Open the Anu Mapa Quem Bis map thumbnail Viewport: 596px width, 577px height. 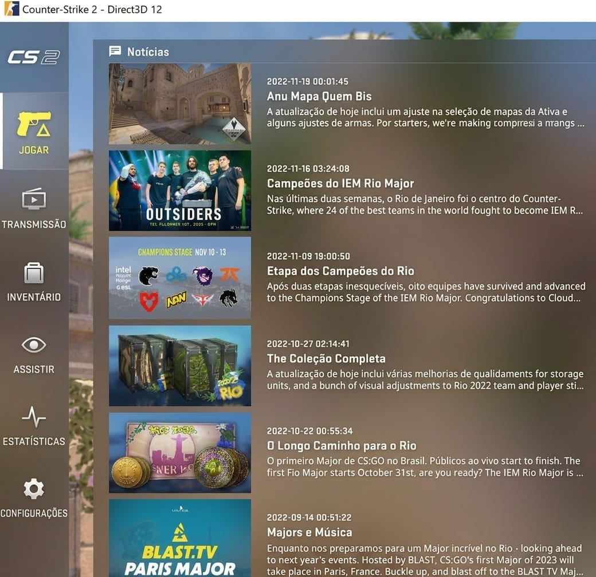coord(180,104)
